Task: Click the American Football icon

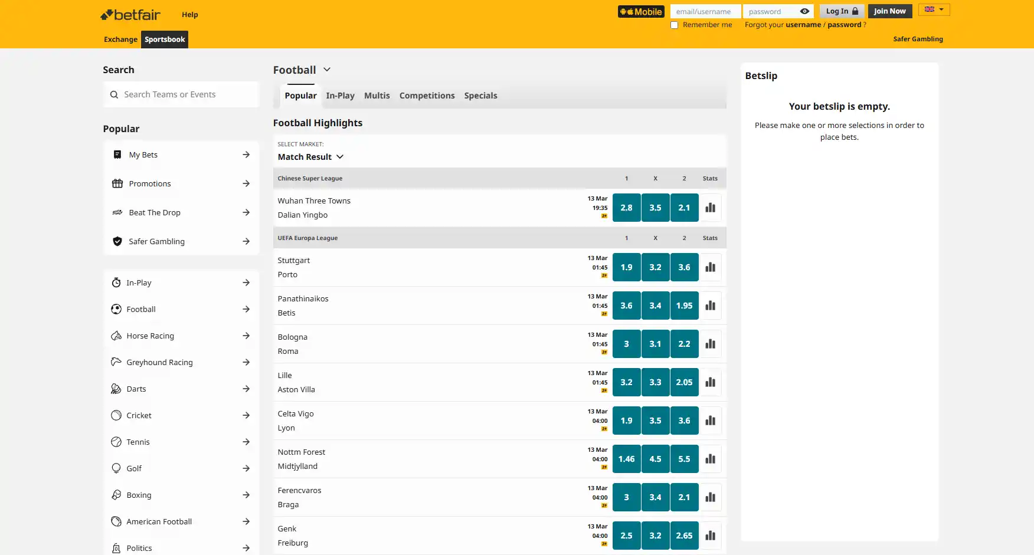Action: click(116, 521)
